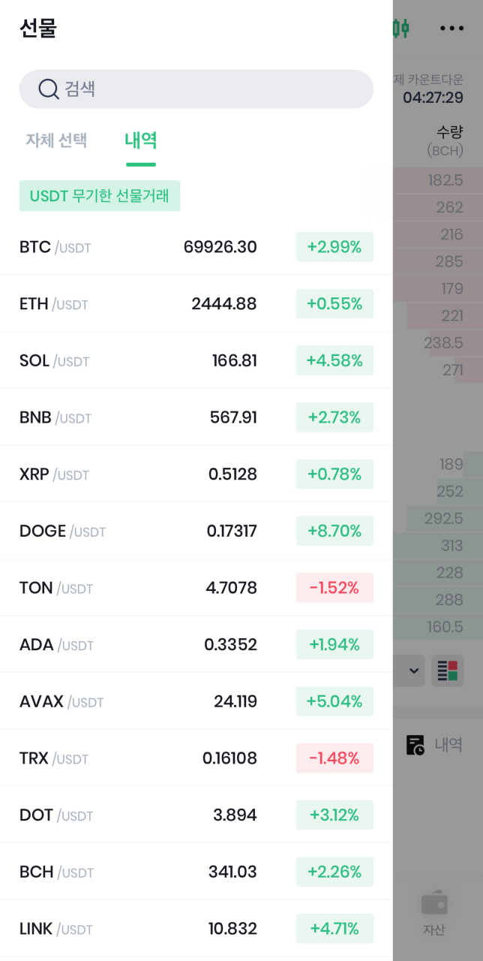Open the three-dot more options menu
Viewport: 483px width, 961px height.
pyautogui.click(x=451, y=29)
